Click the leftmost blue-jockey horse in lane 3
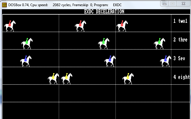 pyautogui.click(x=26, y=61)
